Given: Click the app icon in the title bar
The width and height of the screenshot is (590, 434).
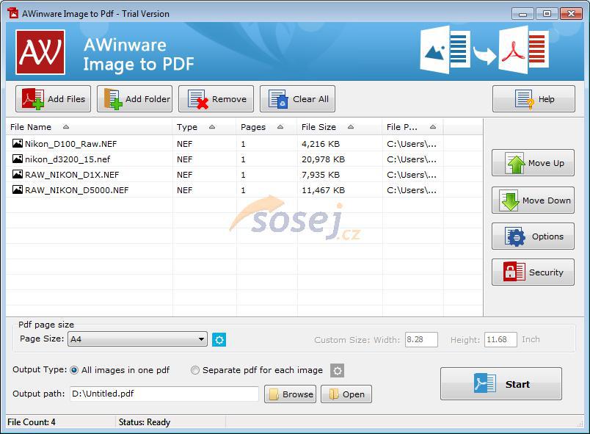Looking at the screenshot, I should 13,13.
